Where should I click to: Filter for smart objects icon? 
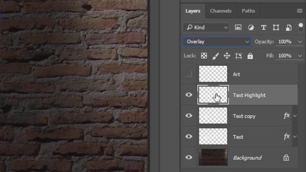[289, 28]
